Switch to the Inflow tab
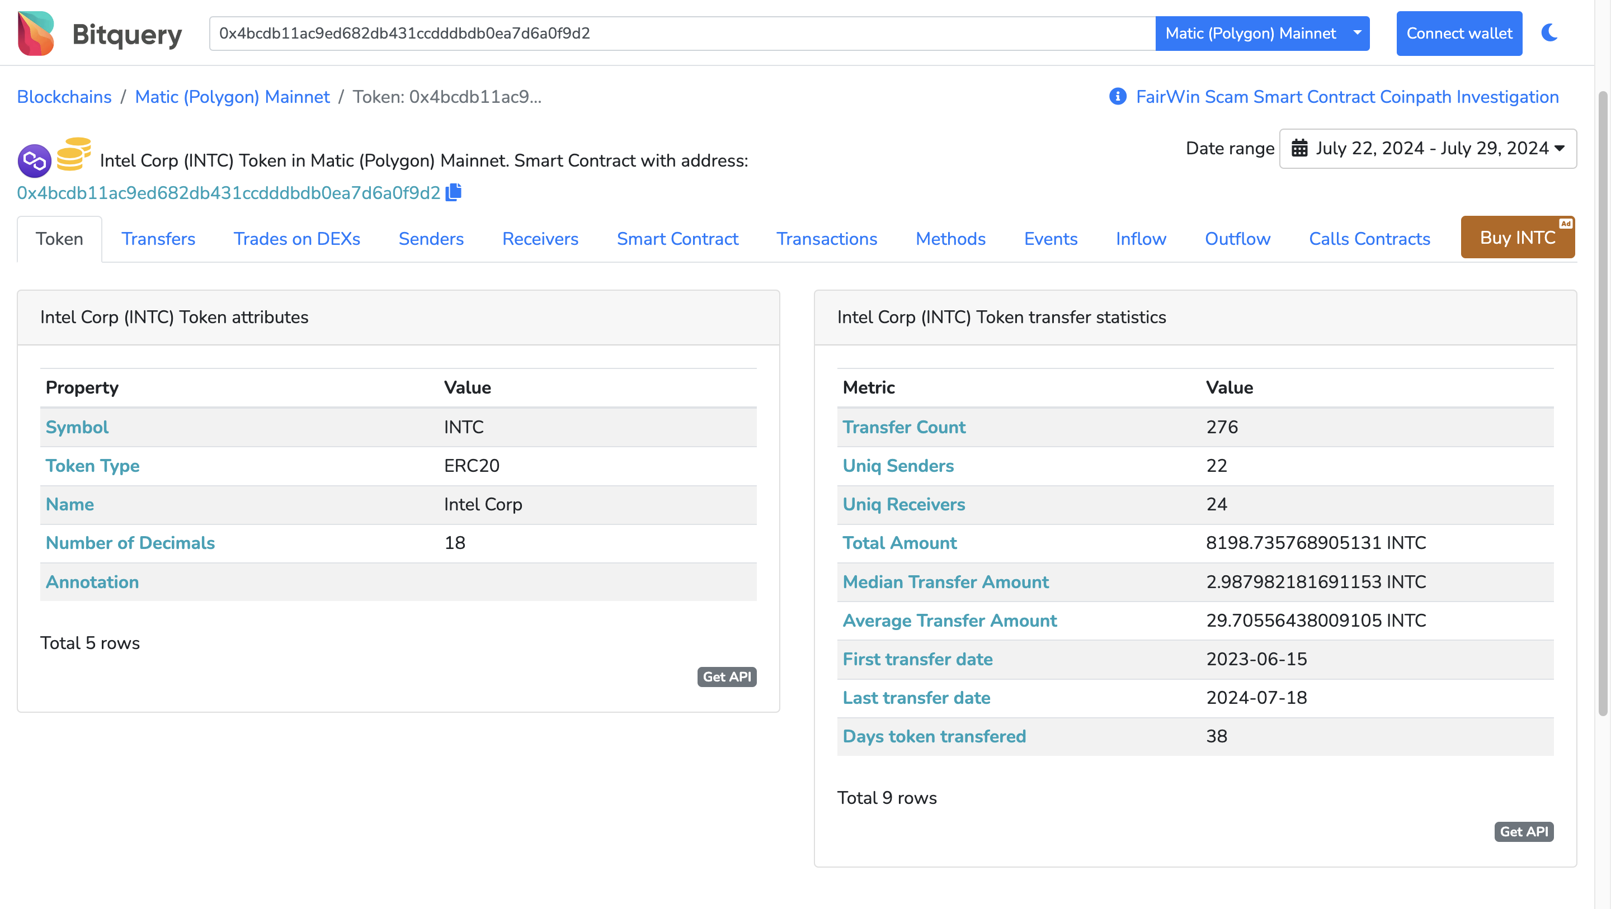This screenshot has width=1611, height=909. 1141,239
